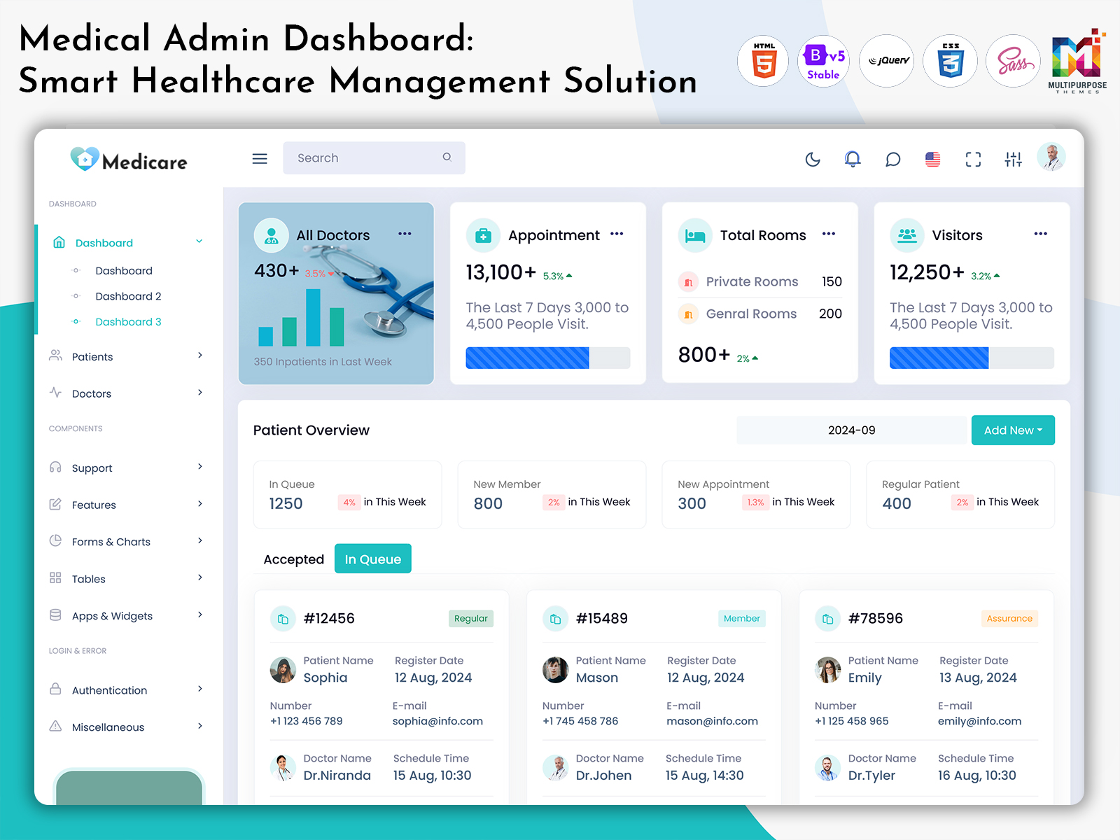Expand the Support chevron

click(199, 467)
